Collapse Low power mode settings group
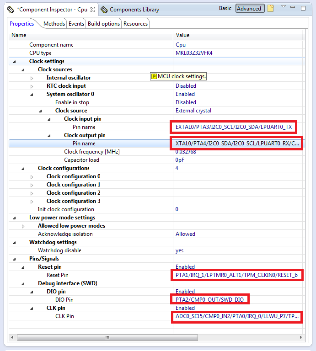 (x=14, y=218)
